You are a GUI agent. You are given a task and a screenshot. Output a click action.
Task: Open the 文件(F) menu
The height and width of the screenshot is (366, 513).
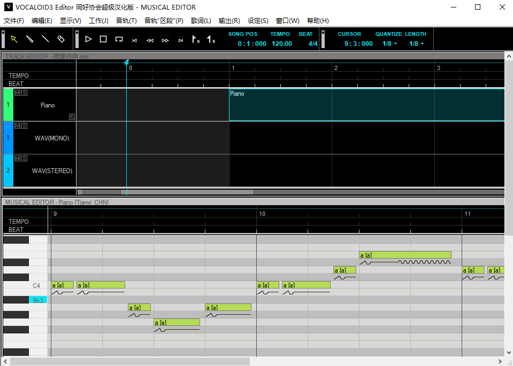click(x=14, y=21)
